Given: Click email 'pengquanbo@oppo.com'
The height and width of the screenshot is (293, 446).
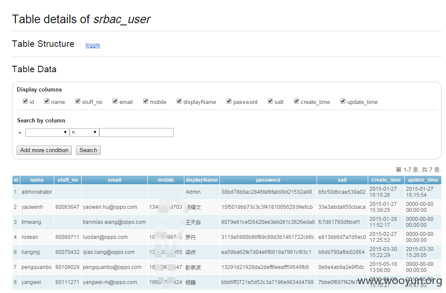Looking at the screenshot, I should pyautogui.click(x=112, y=267).
